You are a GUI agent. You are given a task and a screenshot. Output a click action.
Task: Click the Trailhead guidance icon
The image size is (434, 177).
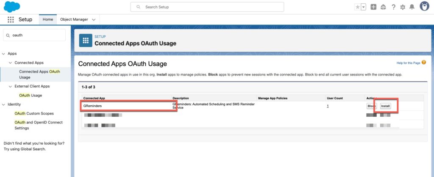383,7
